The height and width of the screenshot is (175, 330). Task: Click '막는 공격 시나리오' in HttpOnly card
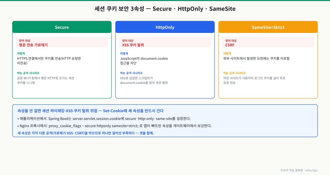[x=131, y=73]
